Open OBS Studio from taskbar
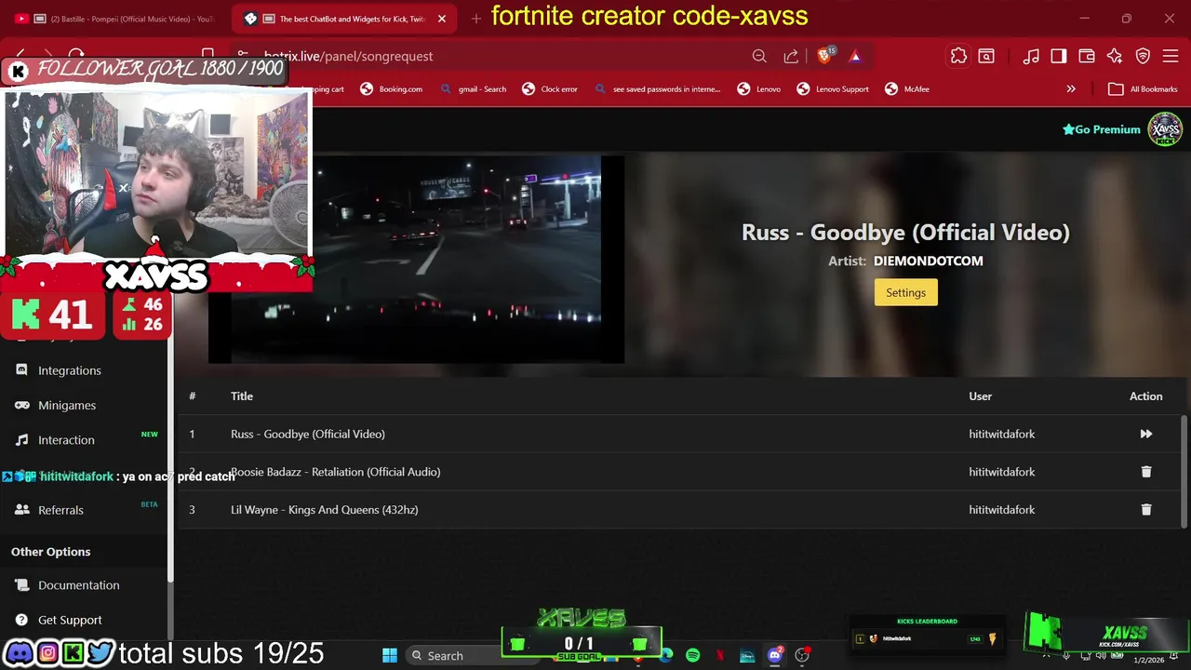The image size is (1191, 670). click(802, 655)
